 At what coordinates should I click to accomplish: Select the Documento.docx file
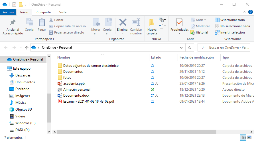click(x=73, y=96)
